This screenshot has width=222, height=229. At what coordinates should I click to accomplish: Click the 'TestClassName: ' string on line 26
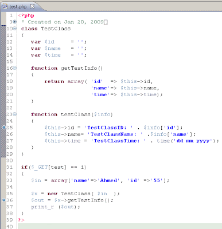tap(115, 134)
